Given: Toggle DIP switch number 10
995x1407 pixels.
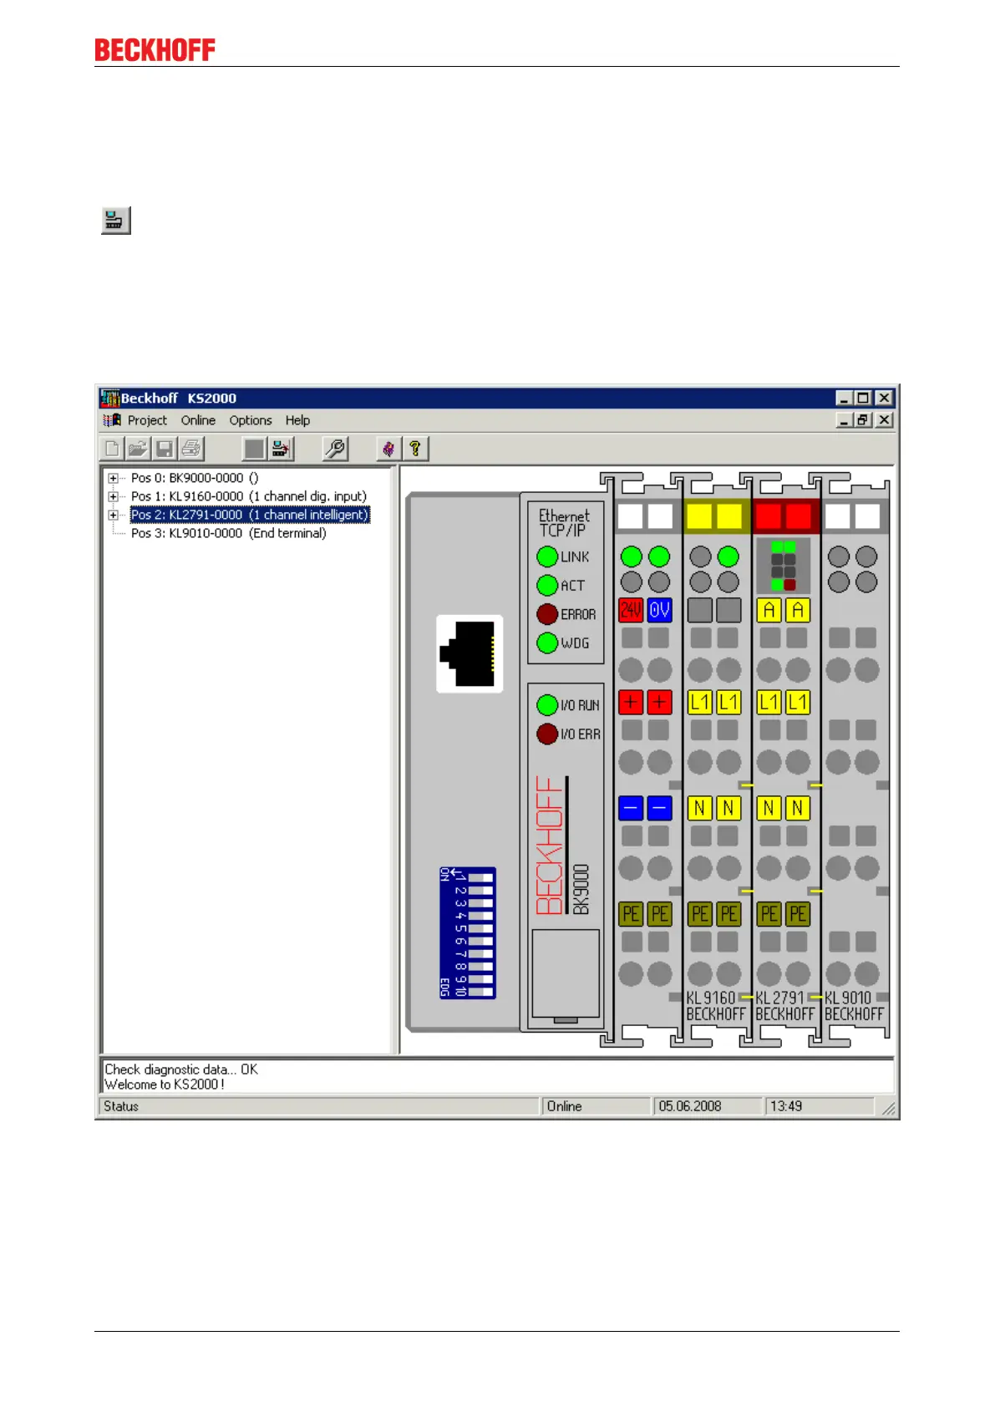Looking at the screenshot, I should pyautogui.click(x=480, y=991).
